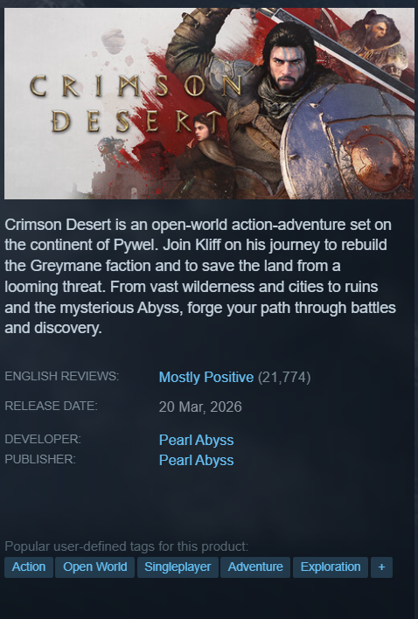Screen dimensions: 418x619
Task: Open the publisher Pearl Abyss link
Action: point(196,460)
